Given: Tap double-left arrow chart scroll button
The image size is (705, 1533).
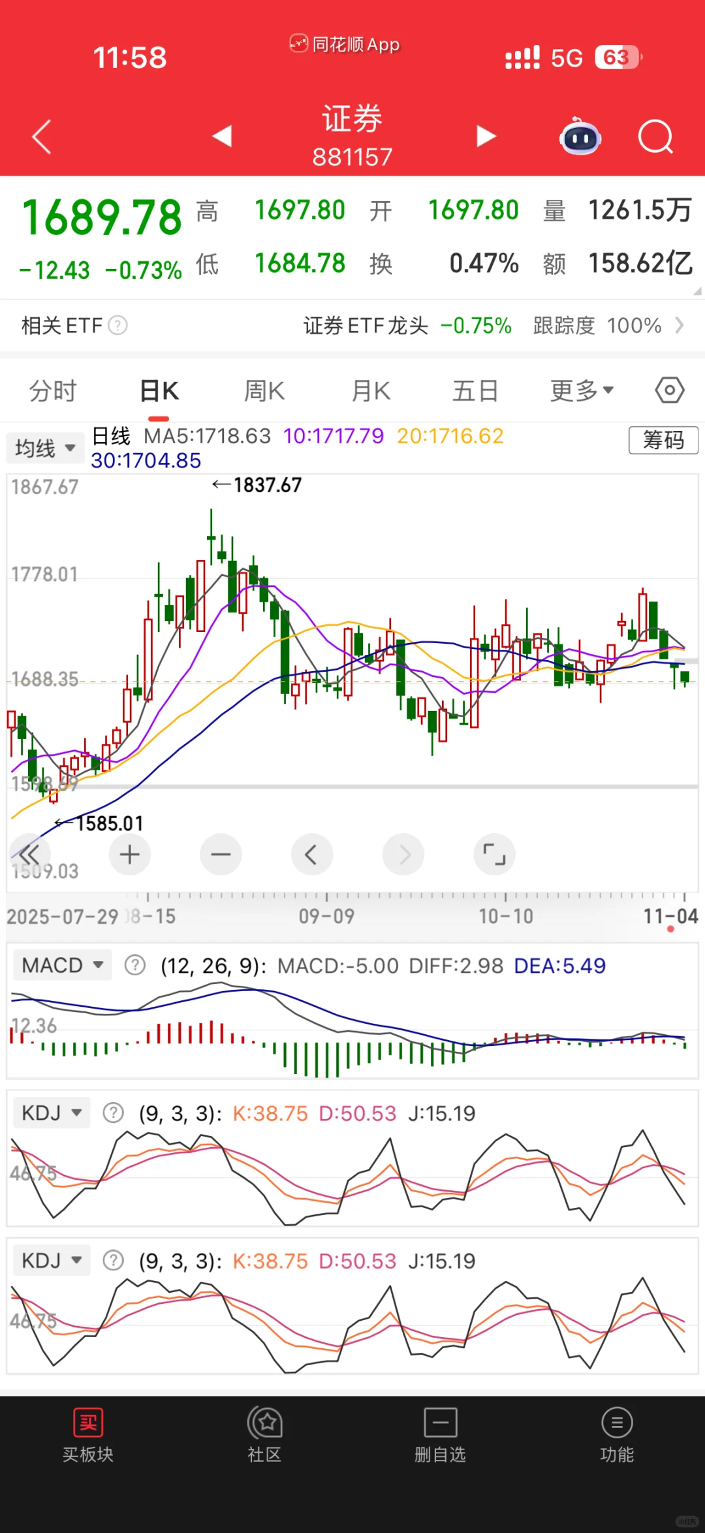Looking at the screenshot, I should tap(29, 855).
